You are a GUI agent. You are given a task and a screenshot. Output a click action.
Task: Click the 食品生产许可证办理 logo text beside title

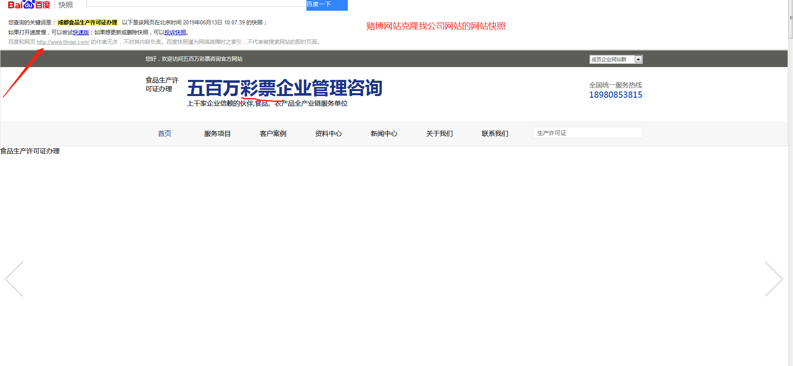tap(162, 84)
